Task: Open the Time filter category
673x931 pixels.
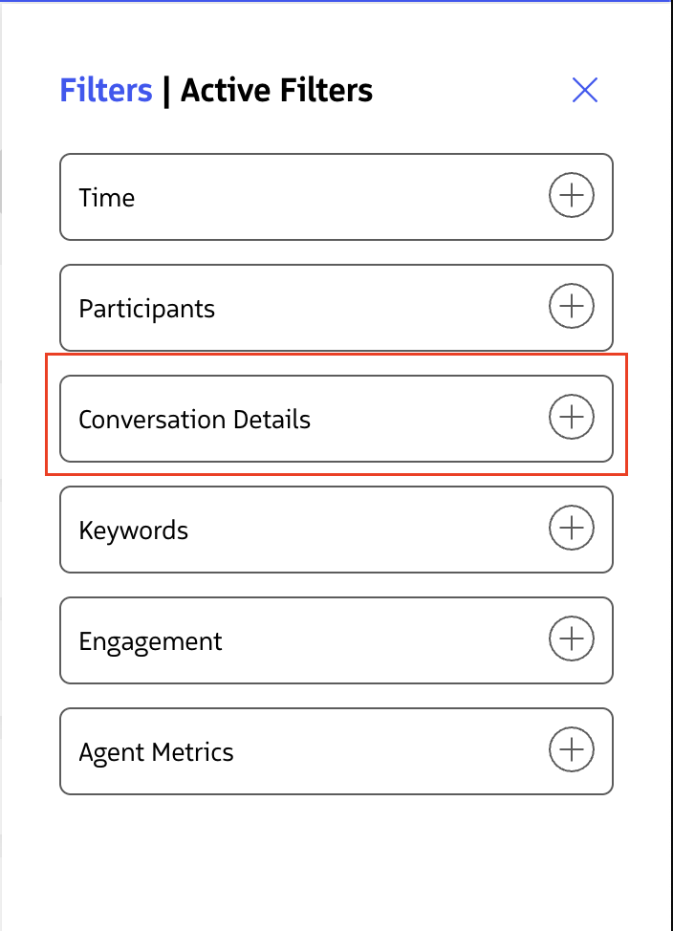Action: [336, 195]
